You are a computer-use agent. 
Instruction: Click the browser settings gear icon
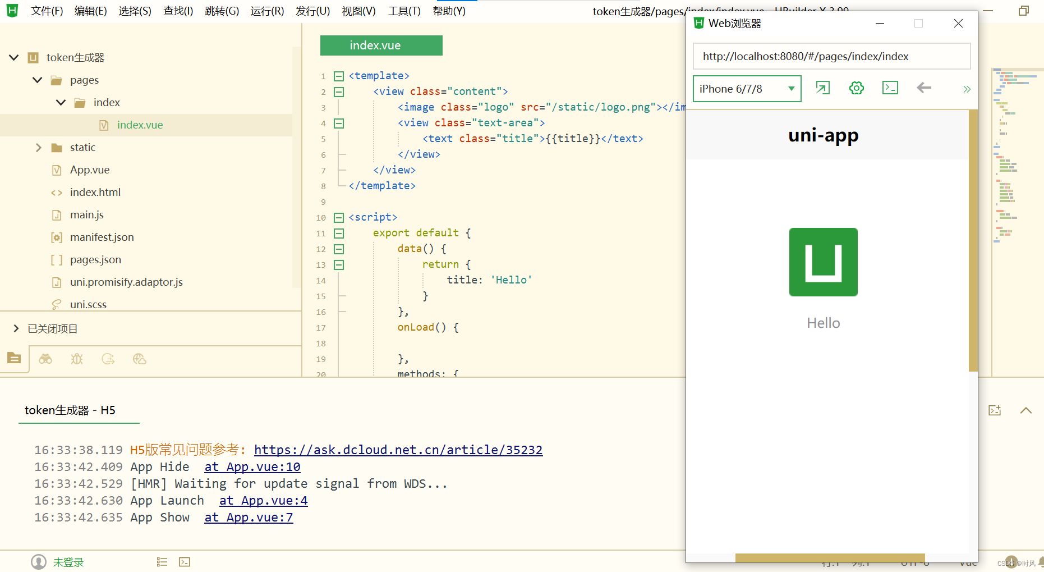tap(856, 88)
